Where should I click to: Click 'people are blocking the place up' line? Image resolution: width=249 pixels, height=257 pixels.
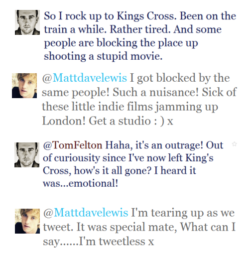(x=121, y=43)
